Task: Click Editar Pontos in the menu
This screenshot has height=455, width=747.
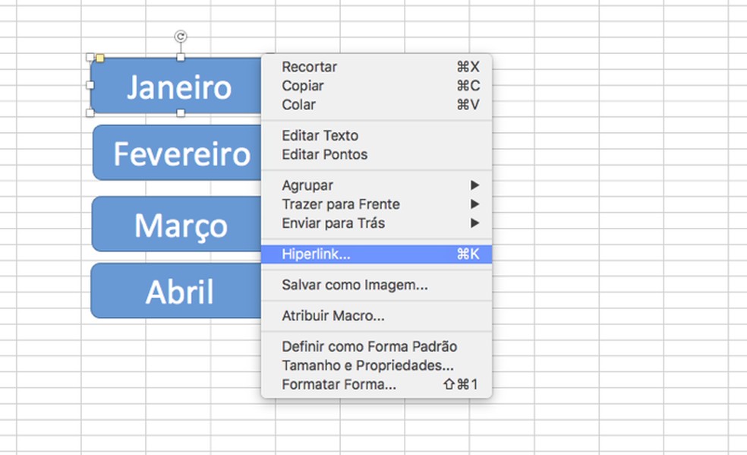Action: [x=325, y=155]
